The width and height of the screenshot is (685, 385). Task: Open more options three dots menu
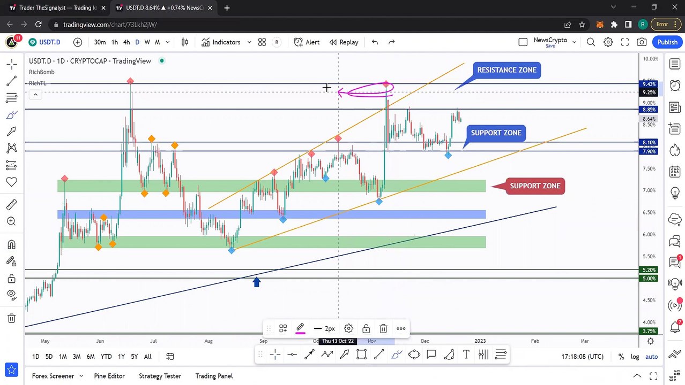click(x=401, y=328)
